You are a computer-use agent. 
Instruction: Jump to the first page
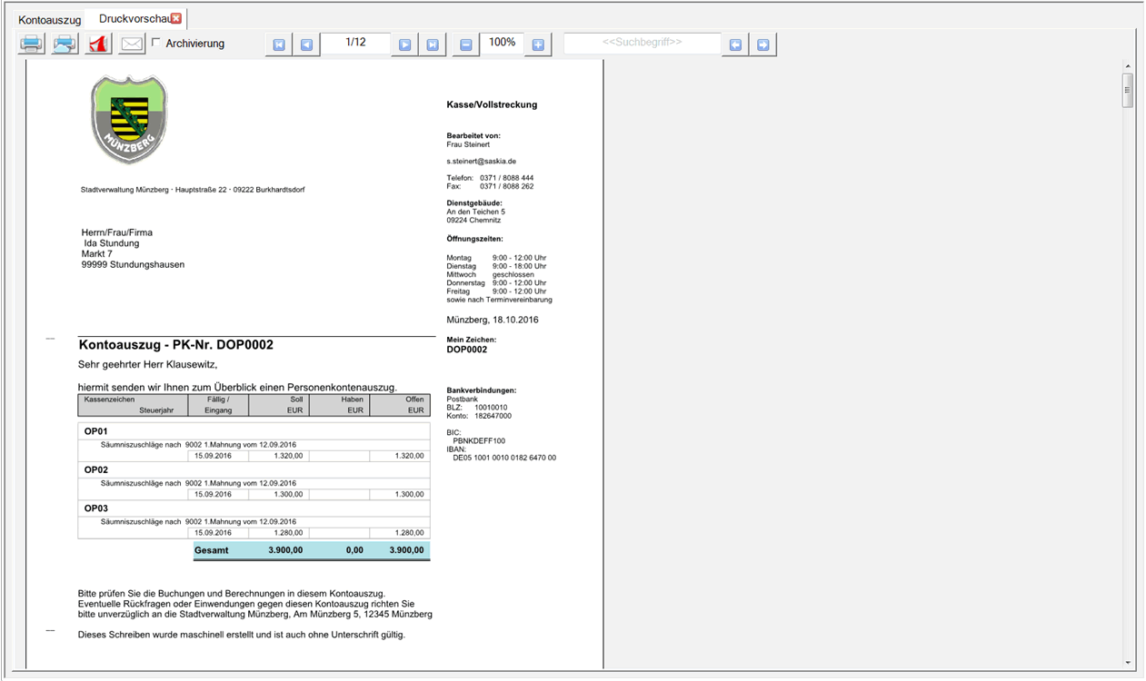click(x=279, y=44)
